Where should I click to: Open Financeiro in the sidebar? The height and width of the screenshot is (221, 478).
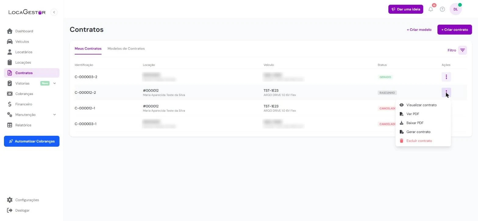click(x=32, y=104)
